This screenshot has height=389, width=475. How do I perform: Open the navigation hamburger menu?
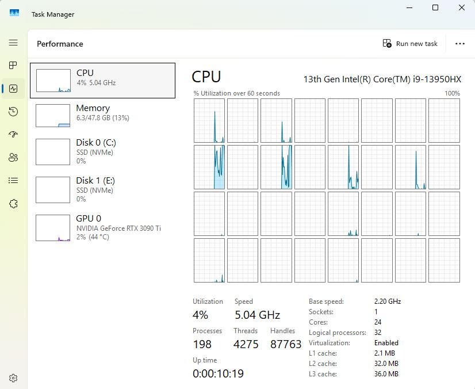13,43
